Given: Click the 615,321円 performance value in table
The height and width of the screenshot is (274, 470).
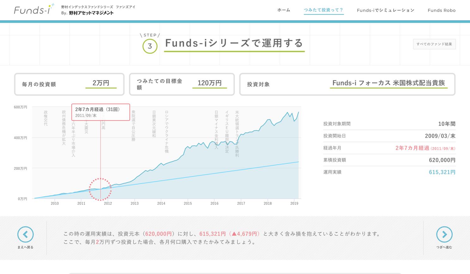Looking at the screenshot, I should tap(442, 172).
